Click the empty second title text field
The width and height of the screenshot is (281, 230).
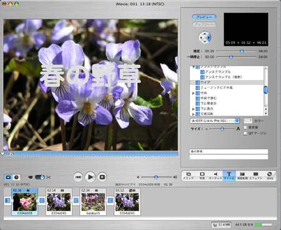[x=229, y=157]
